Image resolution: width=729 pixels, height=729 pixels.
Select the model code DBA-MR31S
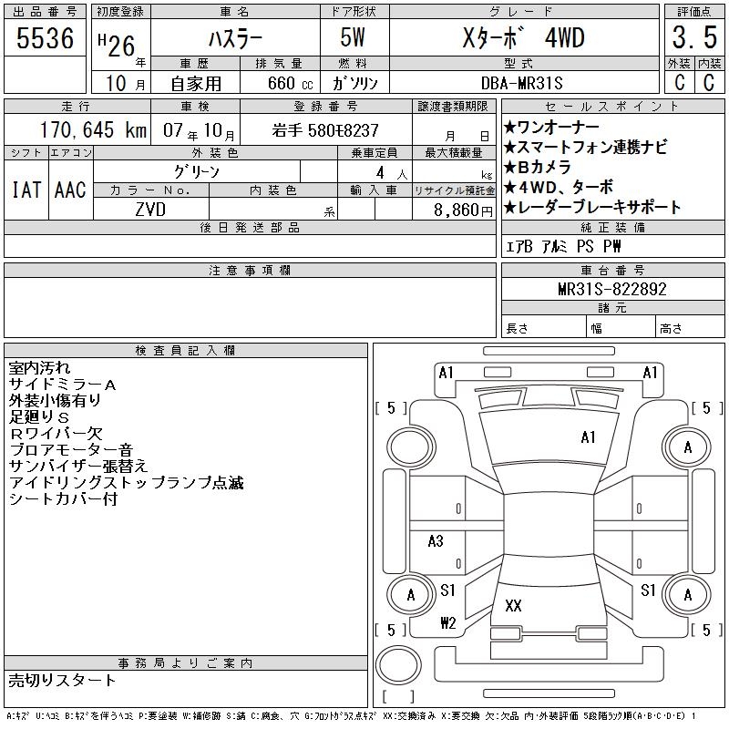(x=521, y=83)
